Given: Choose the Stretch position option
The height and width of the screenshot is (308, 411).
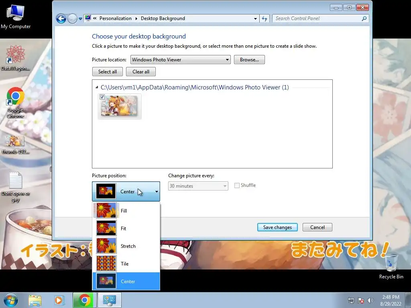Looking at the screenshot, I should (126, 246).
